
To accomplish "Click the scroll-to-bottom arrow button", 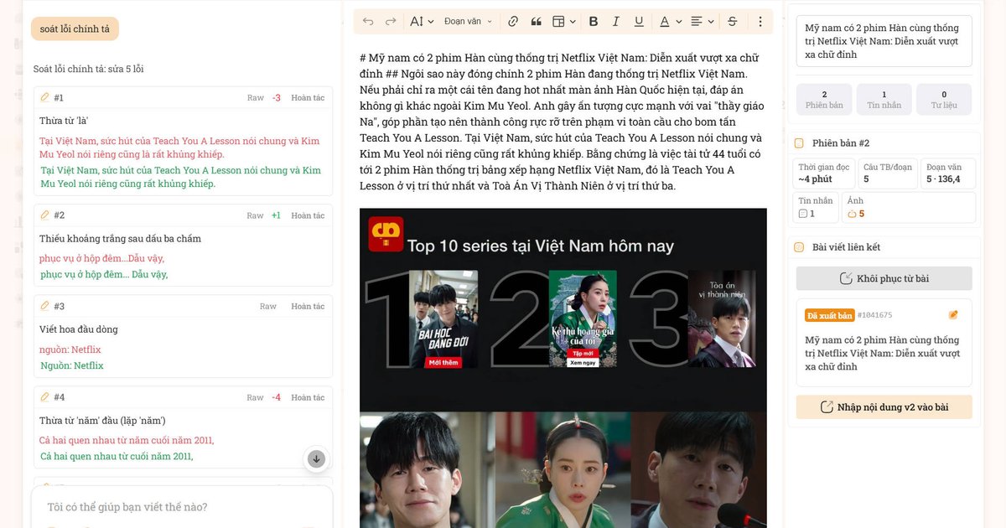I will pos(316,458).
